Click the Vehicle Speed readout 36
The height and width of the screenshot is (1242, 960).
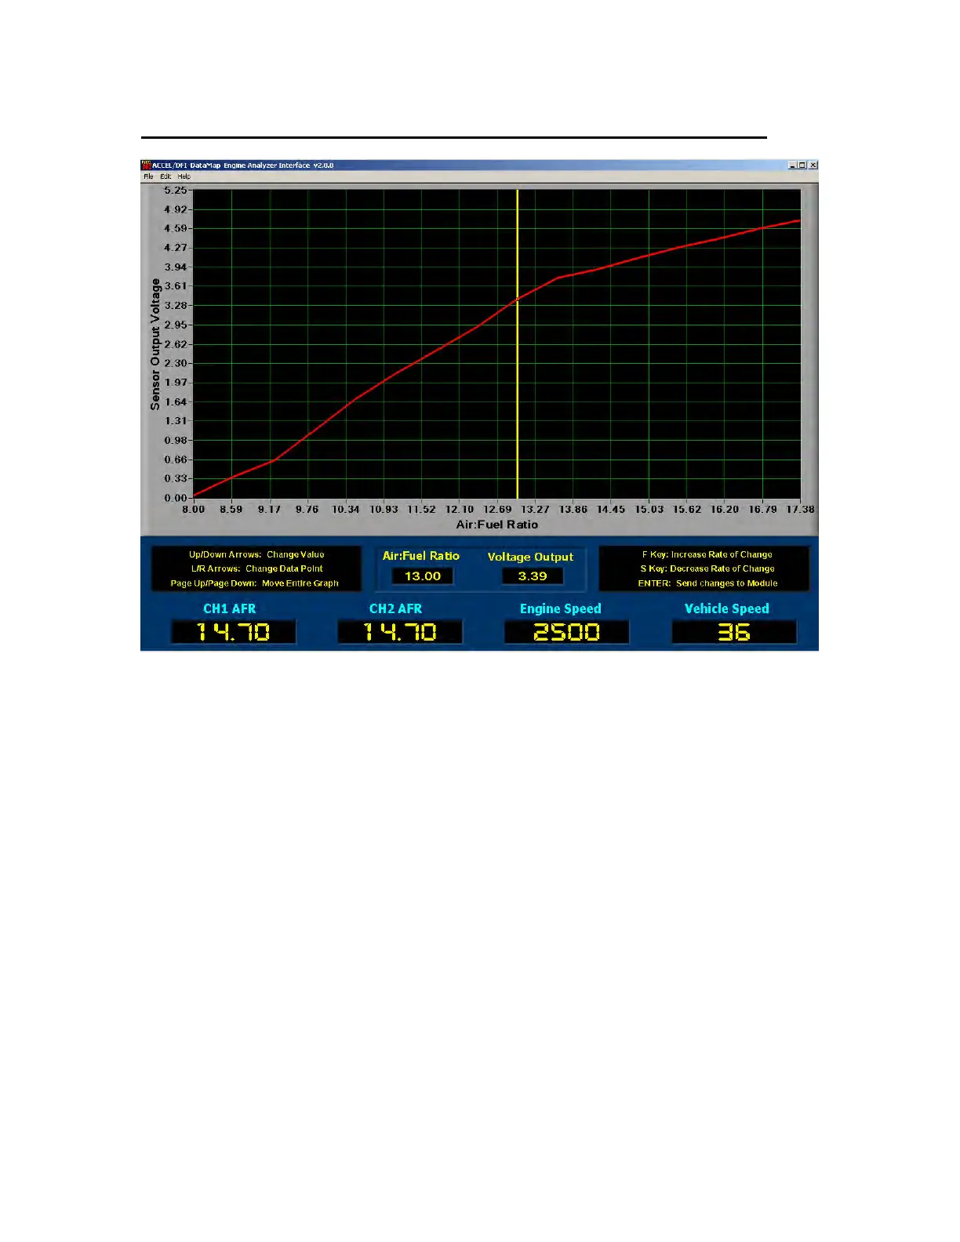[x=734, y=632]
